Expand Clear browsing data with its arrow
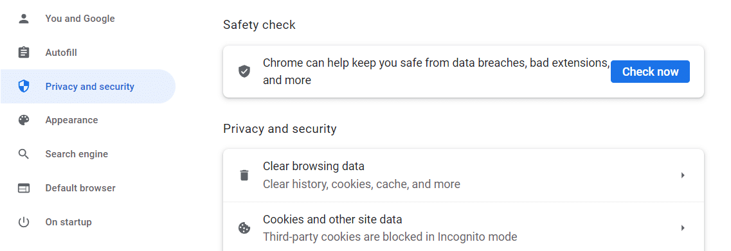This screenshot has width=731, height=251. [x=683, y=175]
